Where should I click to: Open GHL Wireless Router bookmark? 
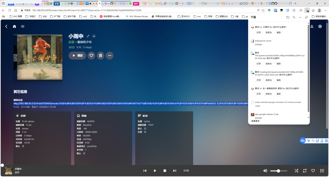(x=137, y=16)
